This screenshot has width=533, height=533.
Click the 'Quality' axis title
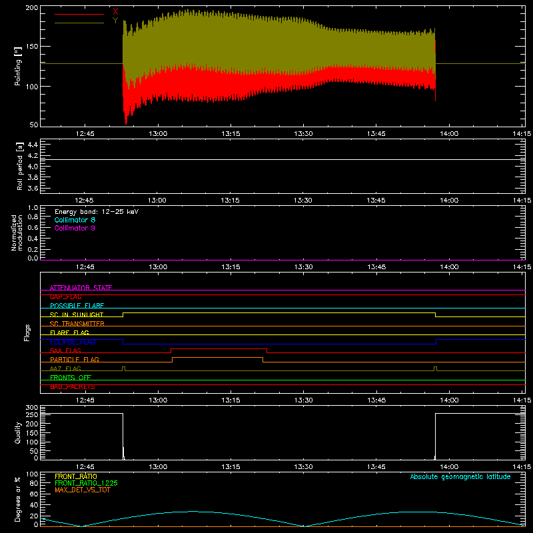click(x=18, y=432)
